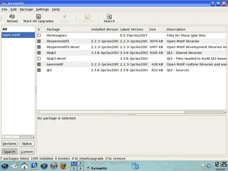Click the Status filter button
Viewport: 228px width, 171px height.
click(27, 144)
